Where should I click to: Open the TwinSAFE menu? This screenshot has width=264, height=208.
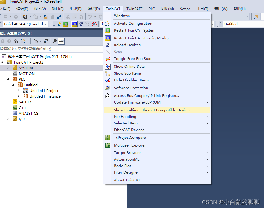[x=134, y=9]
